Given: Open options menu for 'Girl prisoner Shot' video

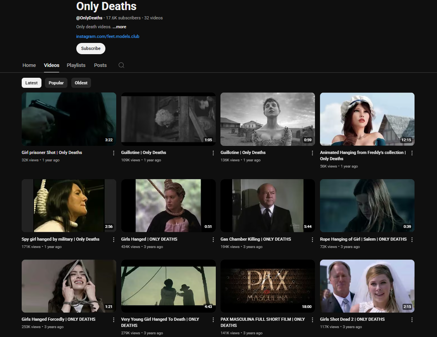Looking at the screenshot, I should 114,153.
